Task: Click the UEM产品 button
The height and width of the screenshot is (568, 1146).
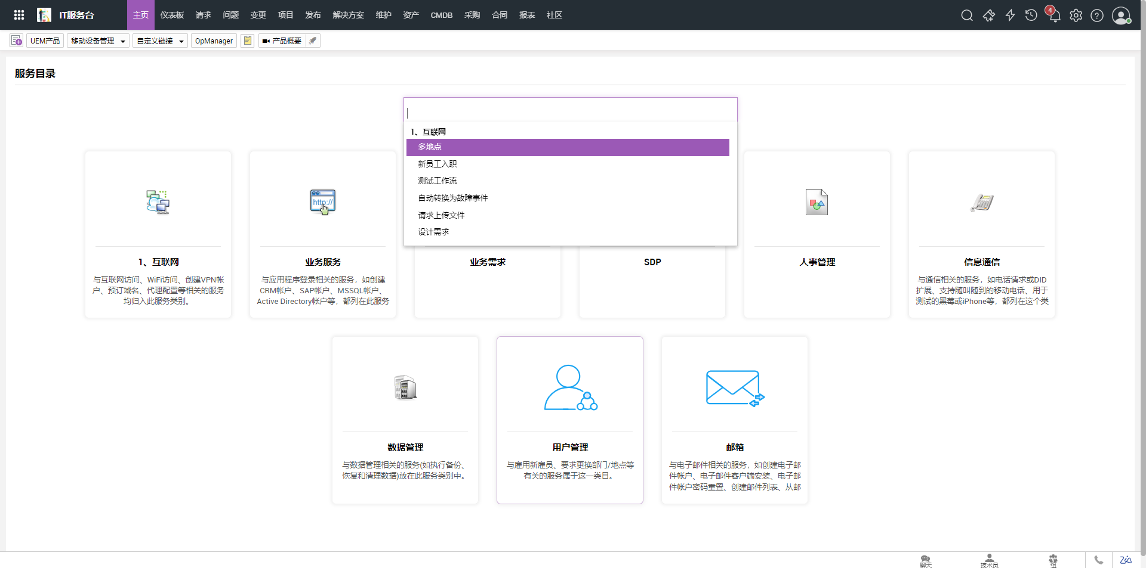Action: click(45, 41)
